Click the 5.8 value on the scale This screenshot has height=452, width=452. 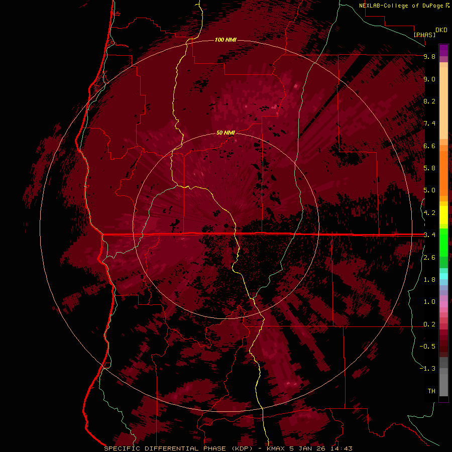(429, 168)
